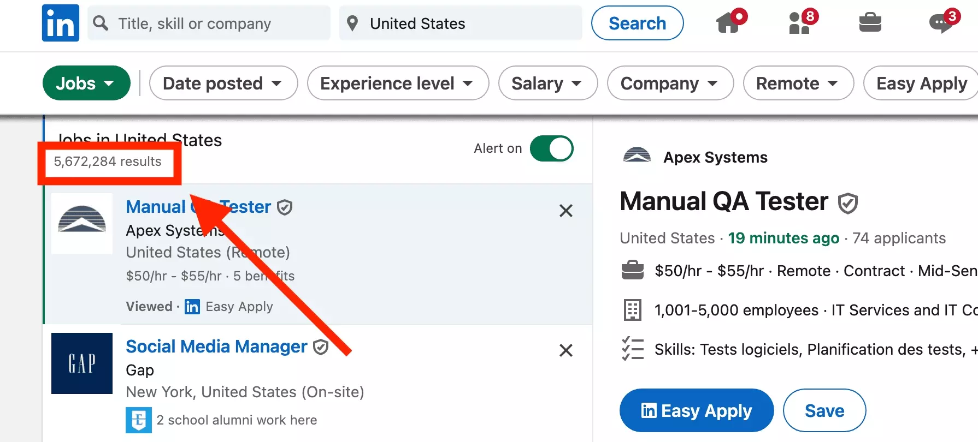Screen dimensions: 978x442
Task: Click the LinkedIn home logo
Action: point(60,23)
